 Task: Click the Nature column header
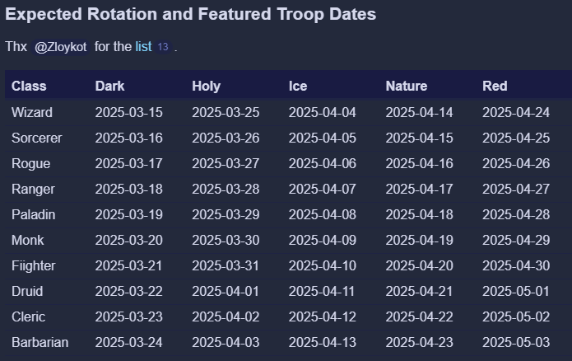point(407,86)
